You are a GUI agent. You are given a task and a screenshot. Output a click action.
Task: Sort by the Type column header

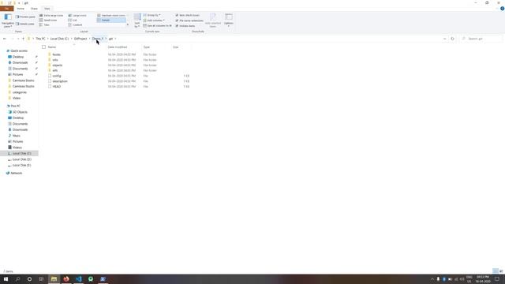147,47
